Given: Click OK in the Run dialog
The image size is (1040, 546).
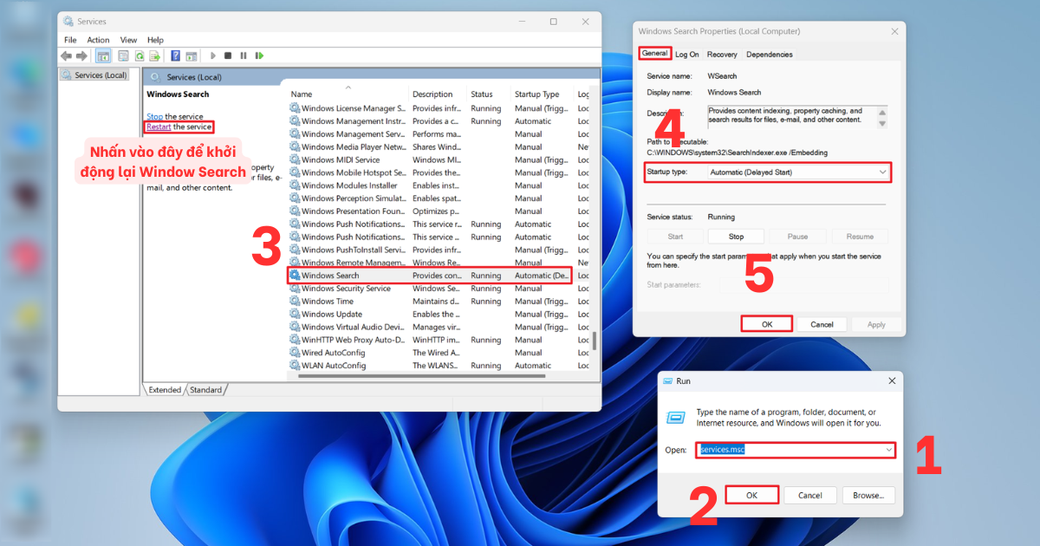Looking at the screenshot, I should tap(751, 495).
